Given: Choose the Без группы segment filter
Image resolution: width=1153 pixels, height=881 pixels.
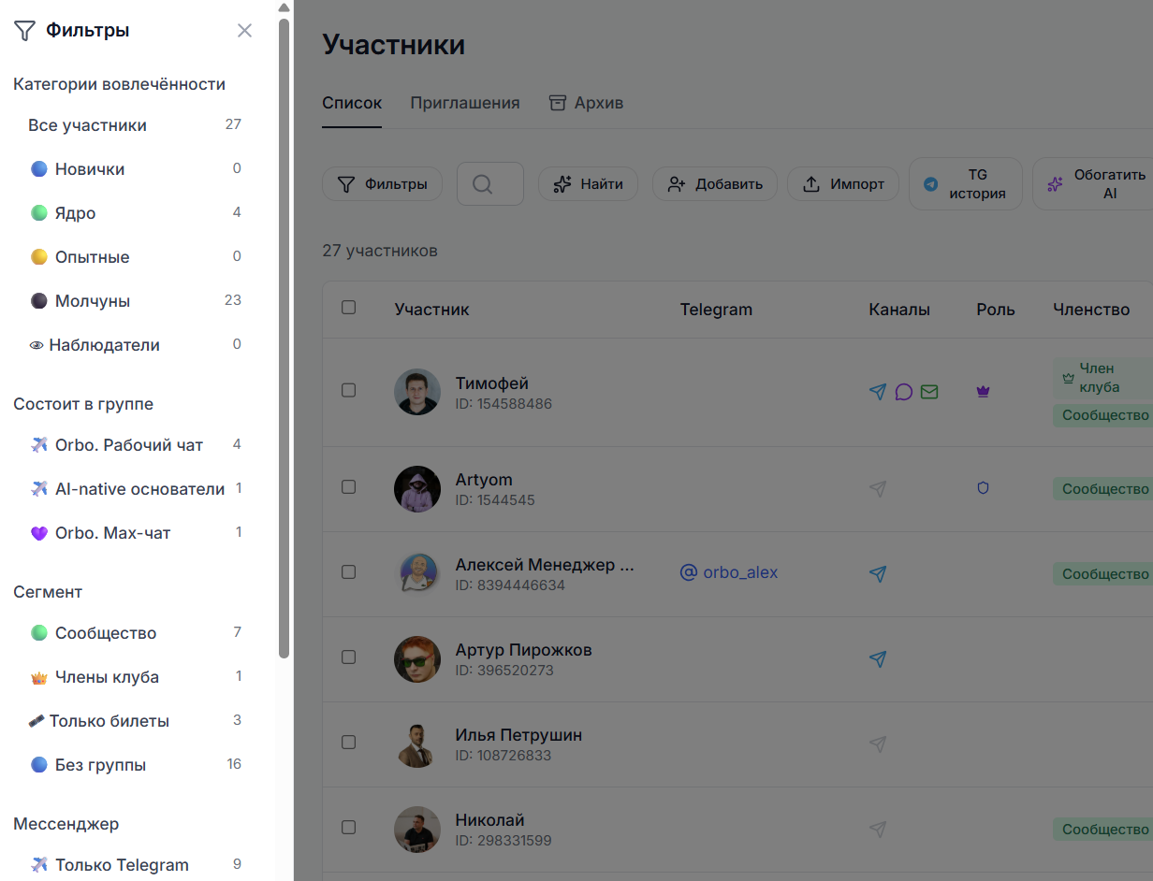Looking at the screenshot, I should pyautogui.click(x=135, y=765).
